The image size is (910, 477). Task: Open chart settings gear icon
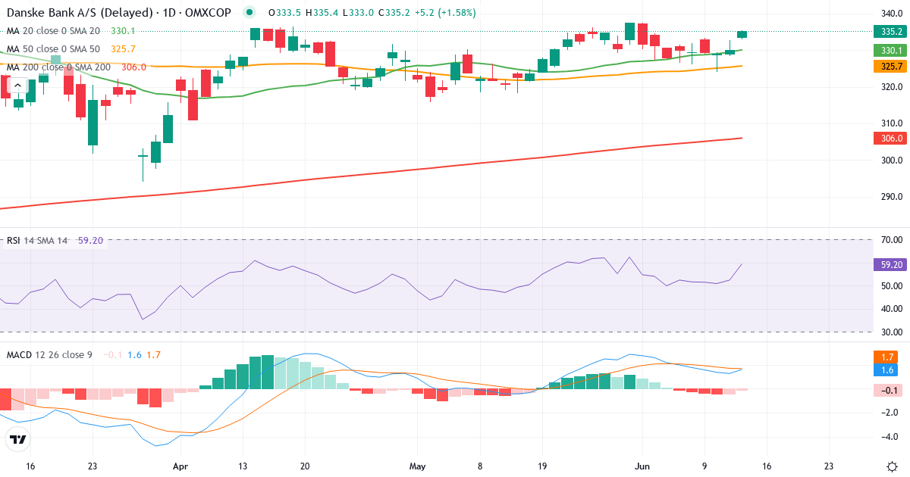tap(892, 467)
